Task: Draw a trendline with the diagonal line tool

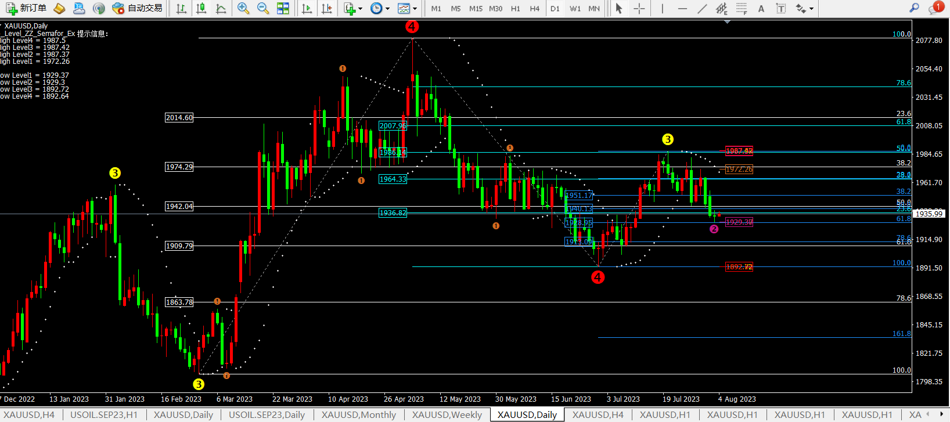Action: click(702, 8)
